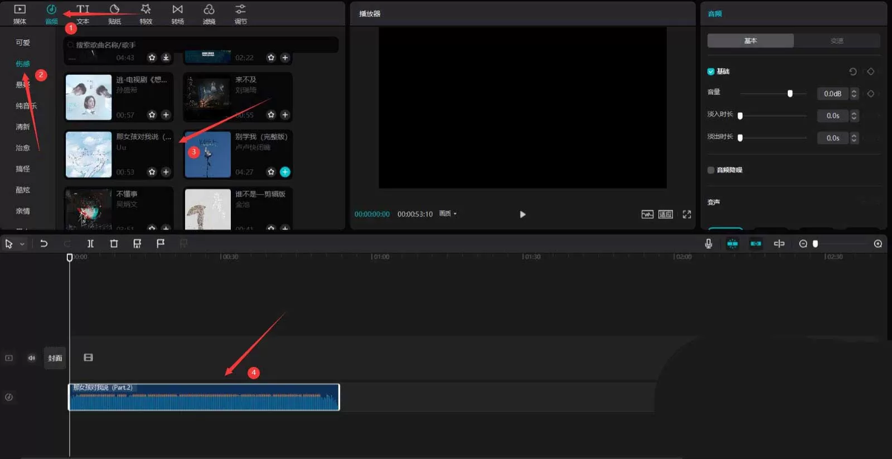This screenshot has height=459, width=892.
Task: Add a flag marker on timeline
Action: [x=161, y=244]
